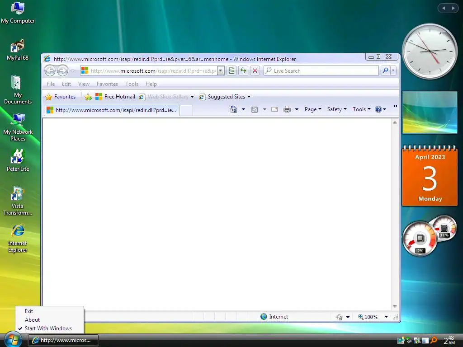Click the Live Search magnifier button
This screenshot has width=463, height=347.
(x=385, y=70)
